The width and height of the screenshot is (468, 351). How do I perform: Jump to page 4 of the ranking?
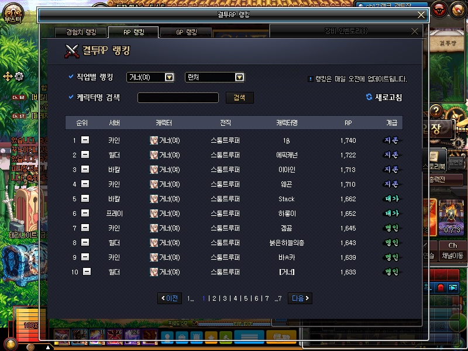pyautogui.click(x=235, y=298)
